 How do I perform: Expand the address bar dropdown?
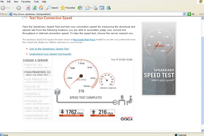pos(184,14)
